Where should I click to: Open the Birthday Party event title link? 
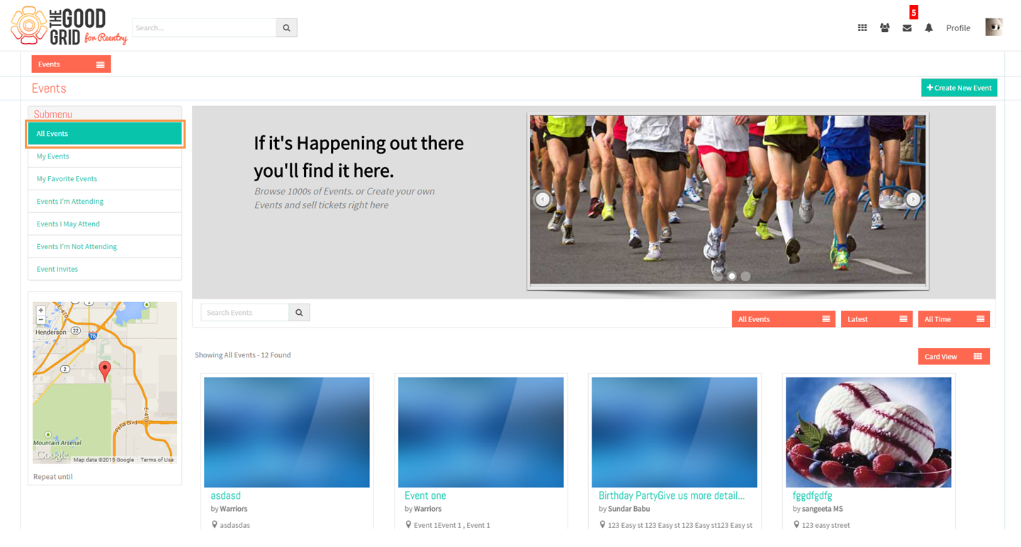672,495
